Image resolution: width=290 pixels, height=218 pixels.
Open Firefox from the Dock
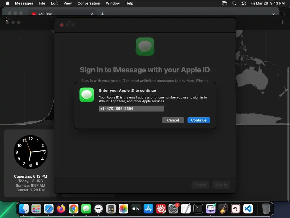point(61,209)
